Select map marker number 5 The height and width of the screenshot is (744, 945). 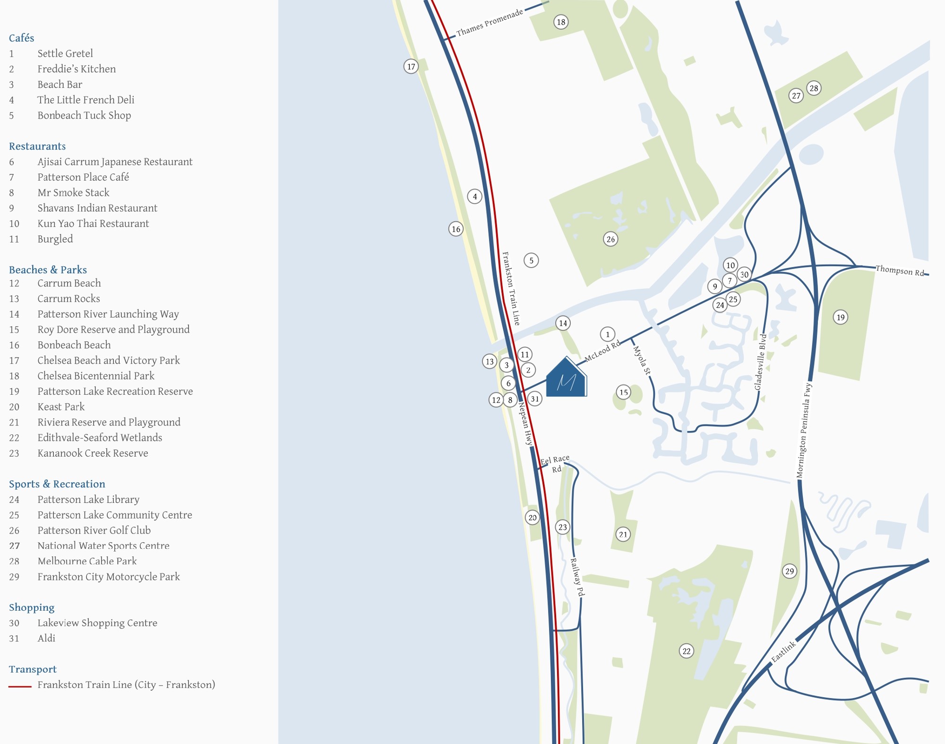pos(531,260)
